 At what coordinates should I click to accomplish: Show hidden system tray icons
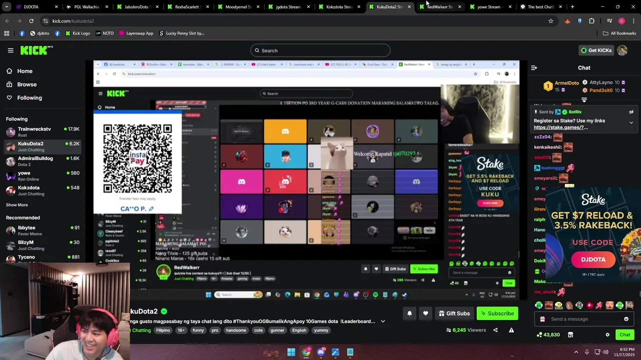[x=576, y=352]
